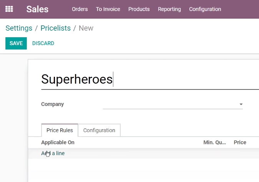259x182 pixels.
Task: Switch to the Price Rules tab
Action: [x=60, y=130]
